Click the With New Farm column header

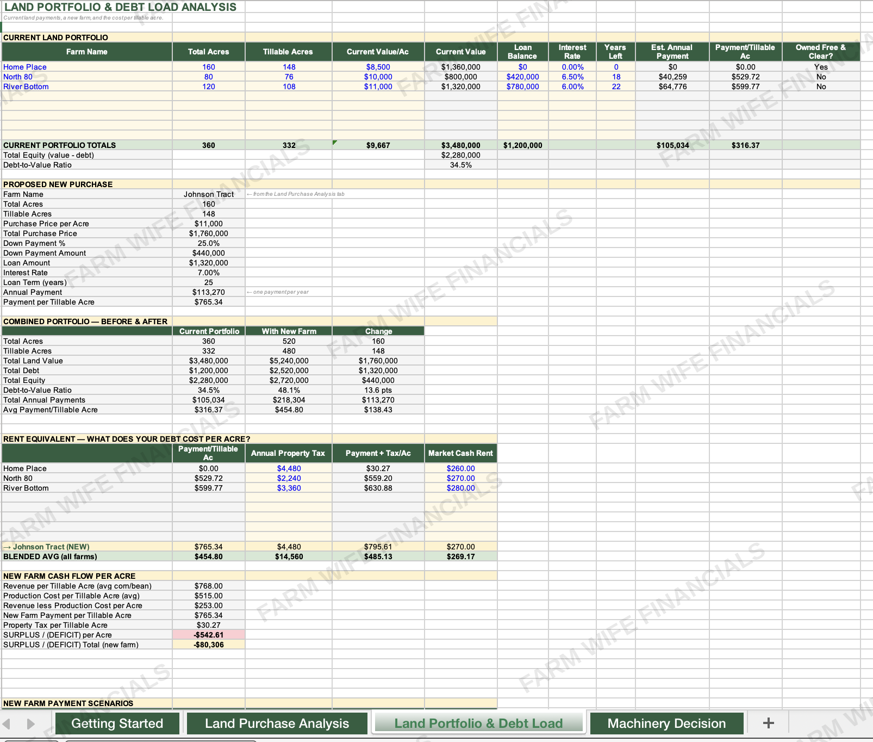[x=289, y=331]
